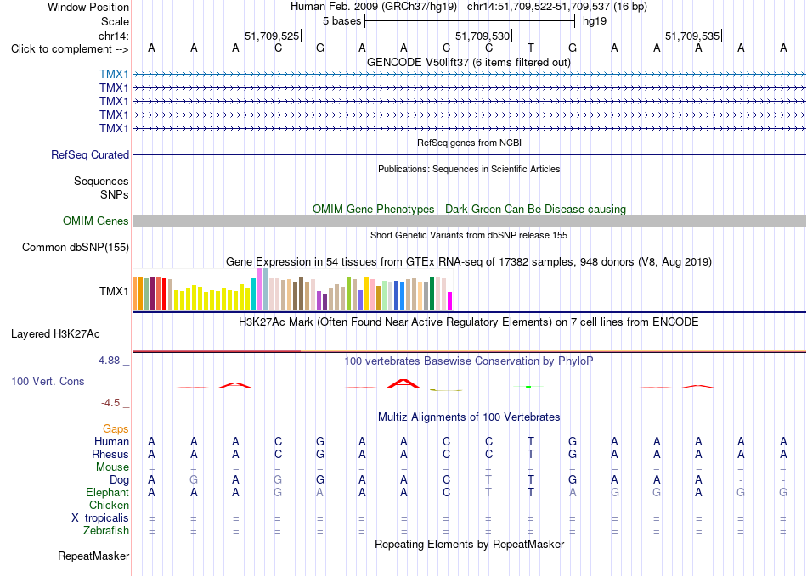Click the 'Click to complement -->' label
The width and height of the screenshot is (807, 576).
(70, 49)
